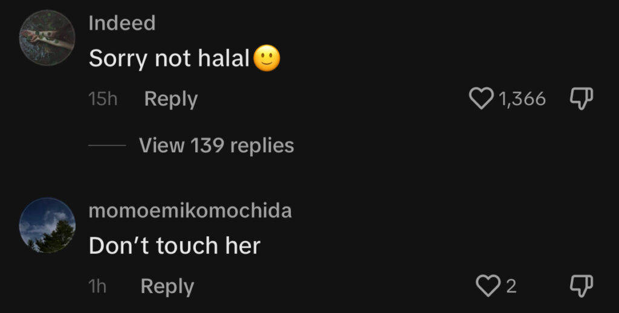
Task: Like the "Don't touch her" comment
Action: click(x=488, y=286)
